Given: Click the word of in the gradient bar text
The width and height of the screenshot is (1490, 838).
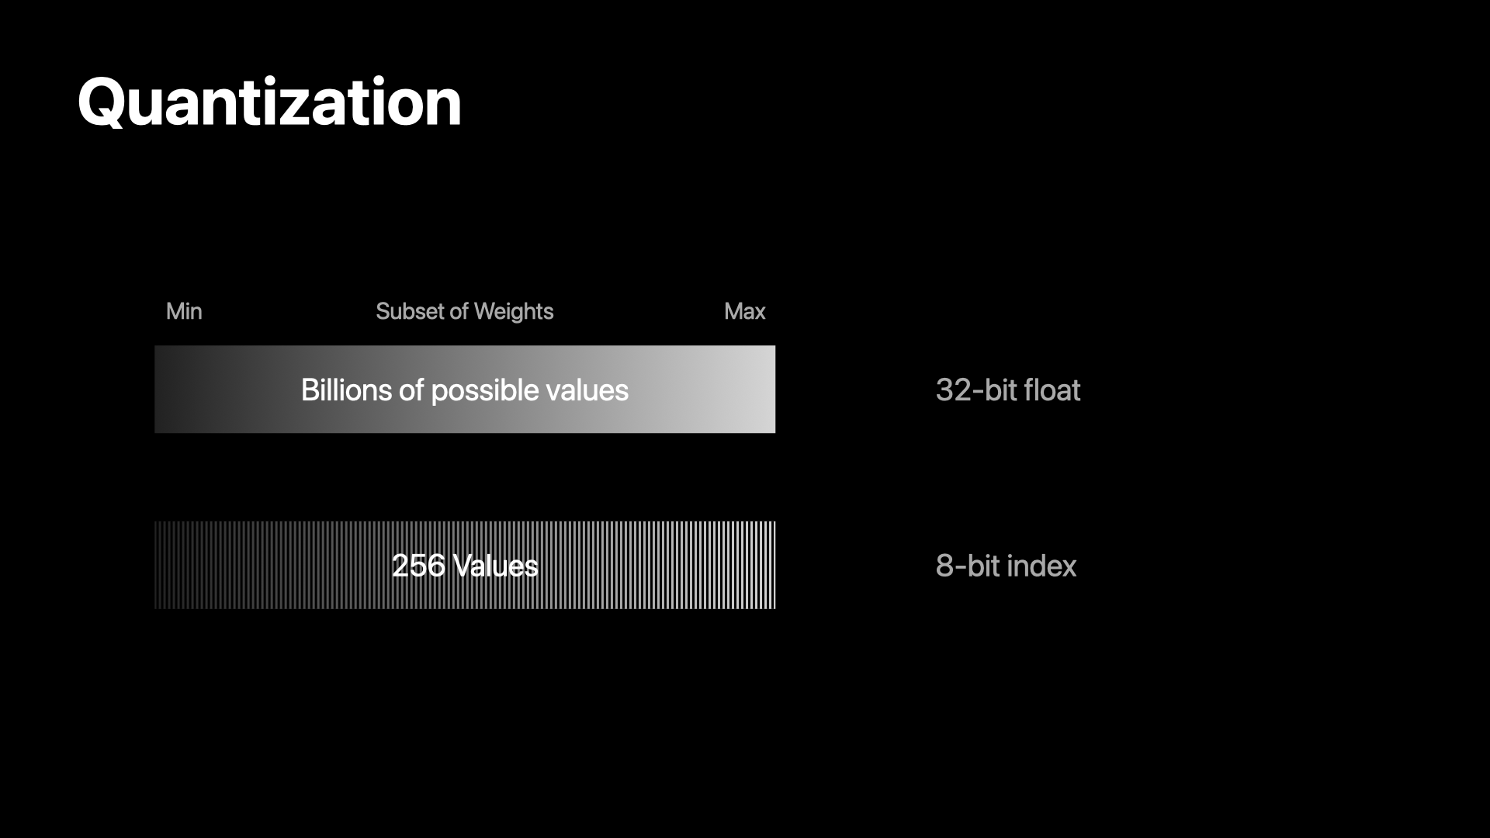Looking at the screenshot, I should point(411,390).
